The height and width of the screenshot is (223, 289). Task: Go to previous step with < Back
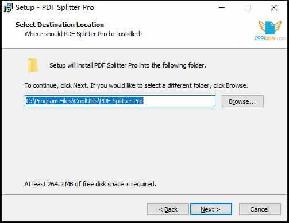click(168, 209)
